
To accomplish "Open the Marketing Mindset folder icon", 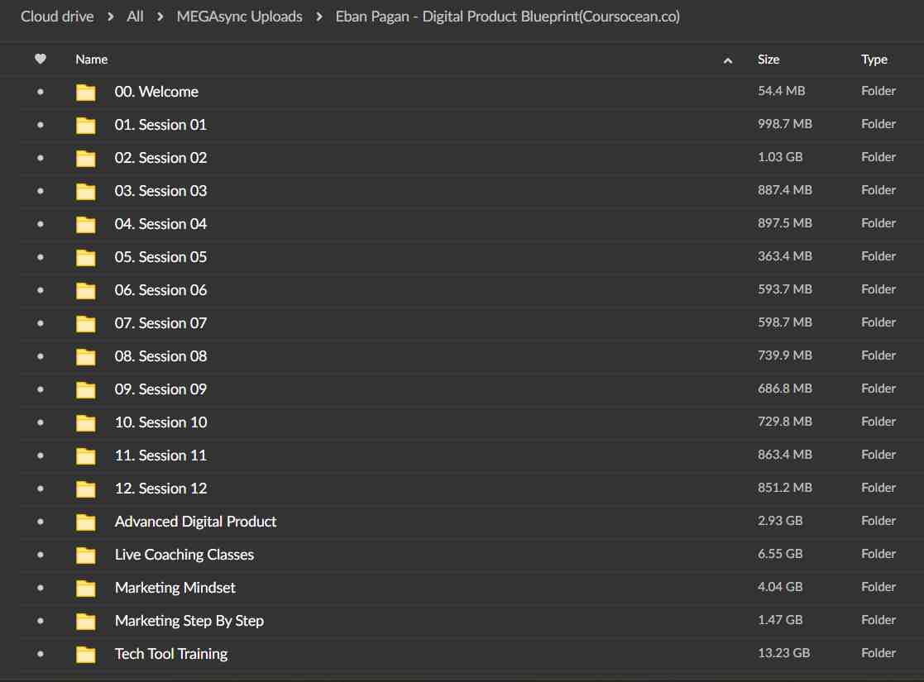I will point(85,588).
